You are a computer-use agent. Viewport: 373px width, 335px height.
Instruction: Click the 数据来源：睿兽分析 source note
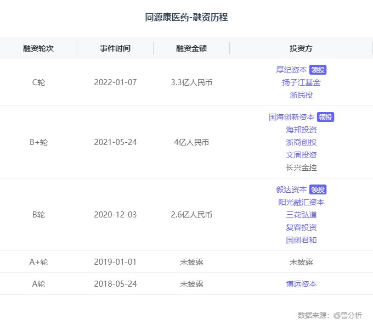[330, 315]
